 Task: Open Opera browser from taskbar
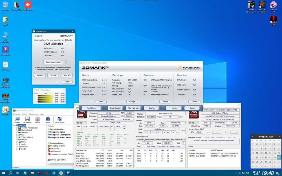[47, 173]
